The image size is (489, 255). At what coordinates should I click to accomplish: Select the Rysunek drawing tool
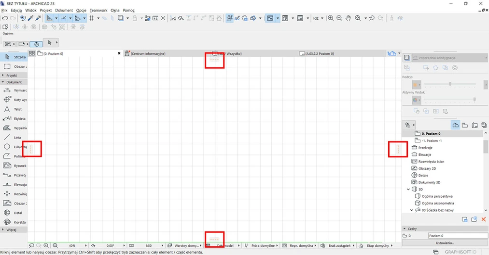[x=14, y=166]
